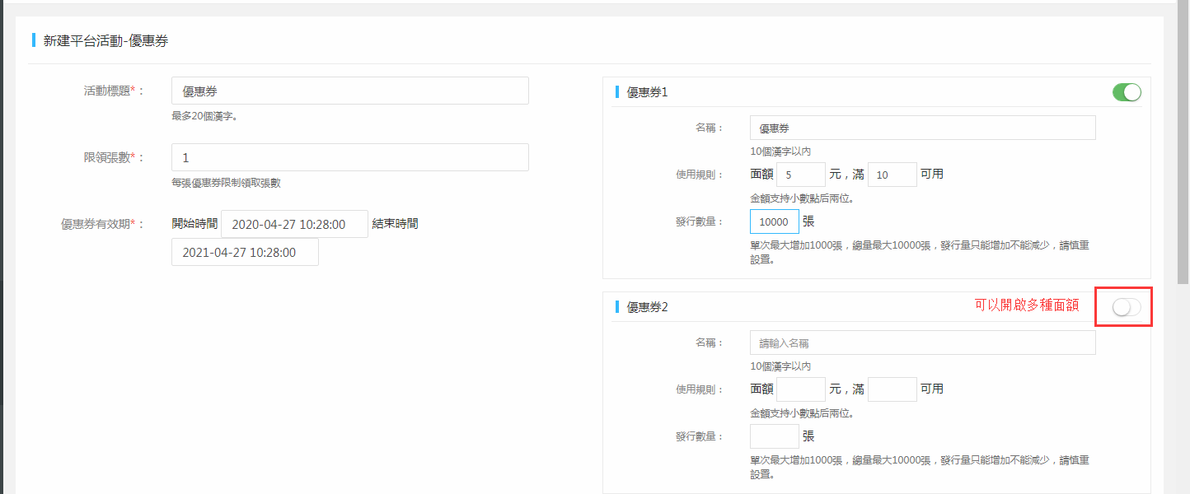Click the empty 優惠券2 發行數量 field

[x=775, y=436]
